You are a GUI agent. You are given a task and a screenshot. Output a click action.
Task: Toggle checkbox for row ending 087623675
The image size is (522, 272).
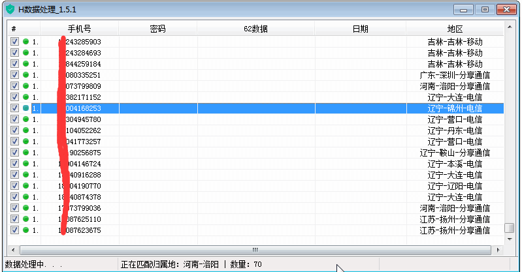point(14,230)
